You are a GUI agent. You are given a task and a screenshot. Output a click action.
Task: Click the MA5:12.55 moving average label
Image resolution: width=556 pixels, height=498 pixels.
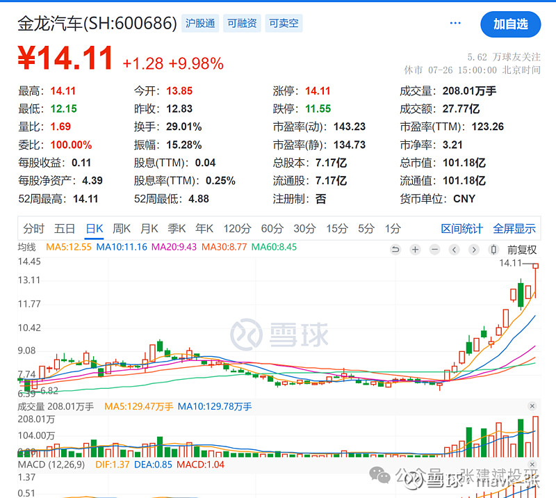pos(69,247)
